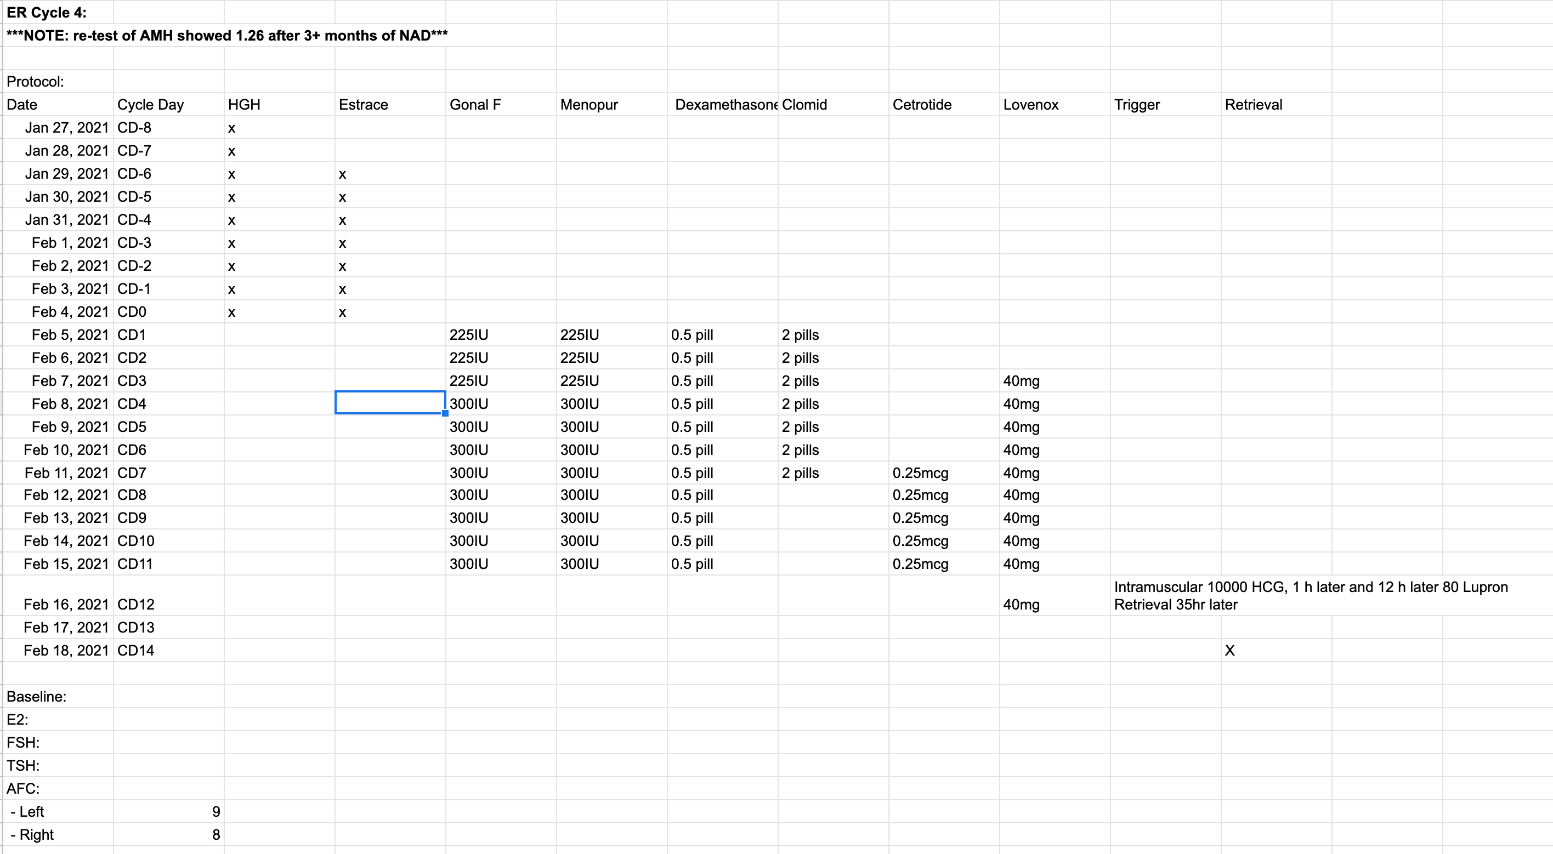
Task: Select the Intramuscular HCG trigger note cell
Action: (x=1165, y=595)
